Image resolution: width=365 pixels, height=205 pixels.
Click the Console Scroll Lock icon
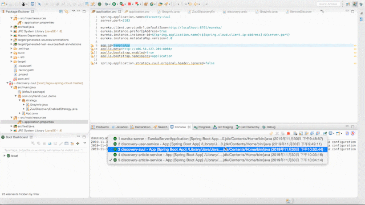click(x=301, y=133)
